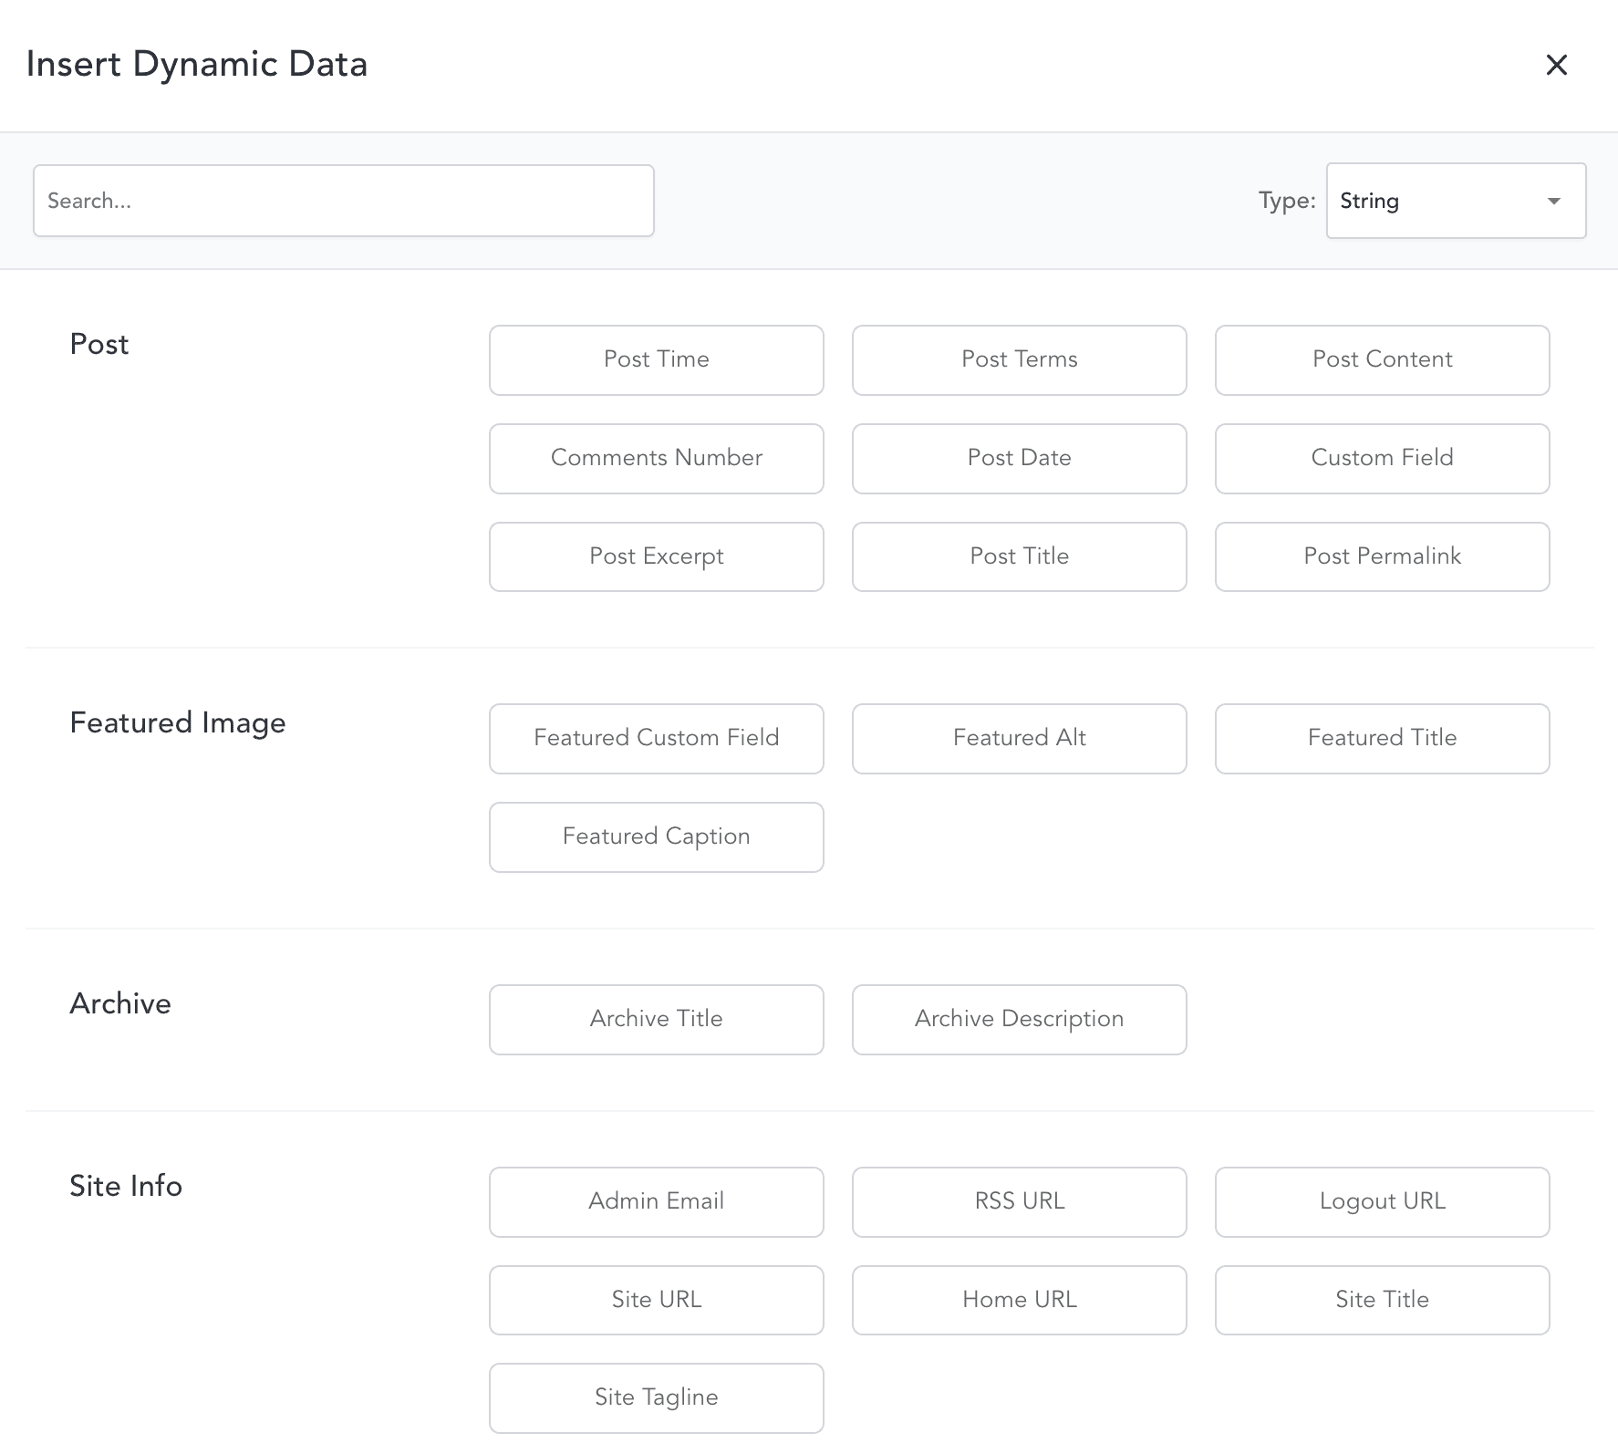Choose the Post Excerpt option

click(x=656, y=556)
